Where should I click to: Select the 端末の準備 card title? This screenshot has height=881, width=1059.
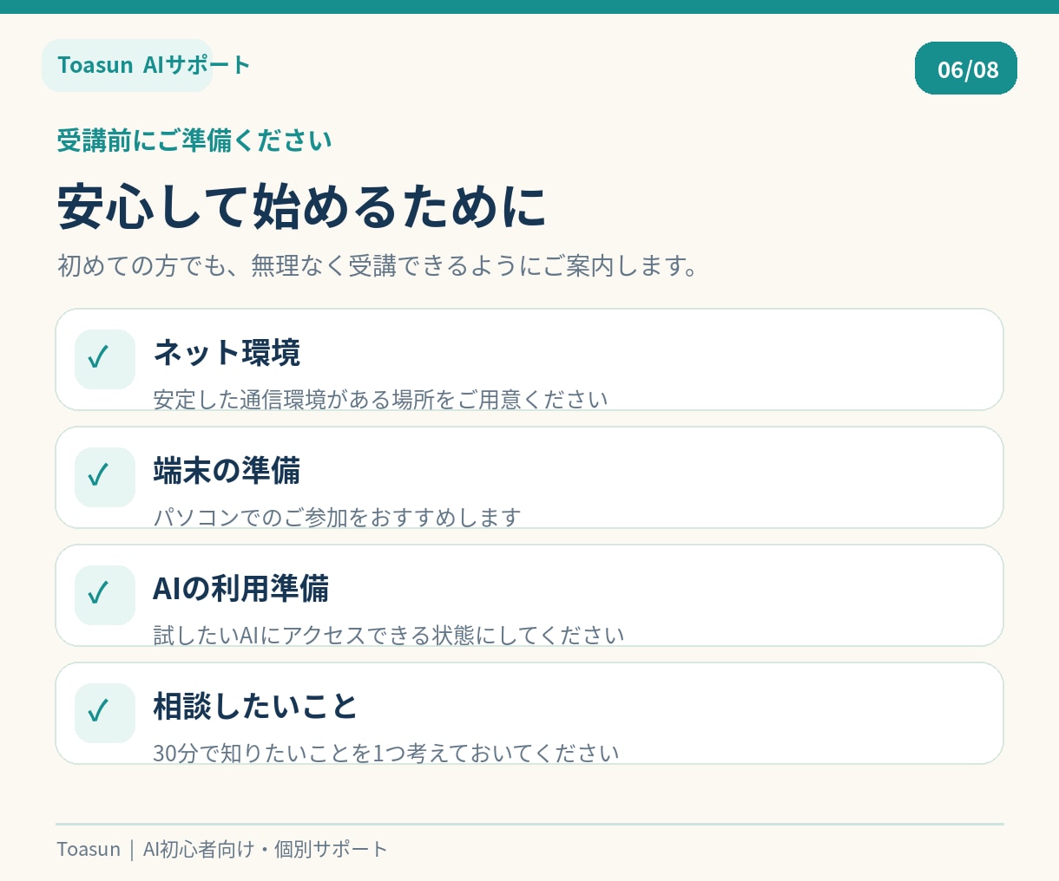(227, 471)
